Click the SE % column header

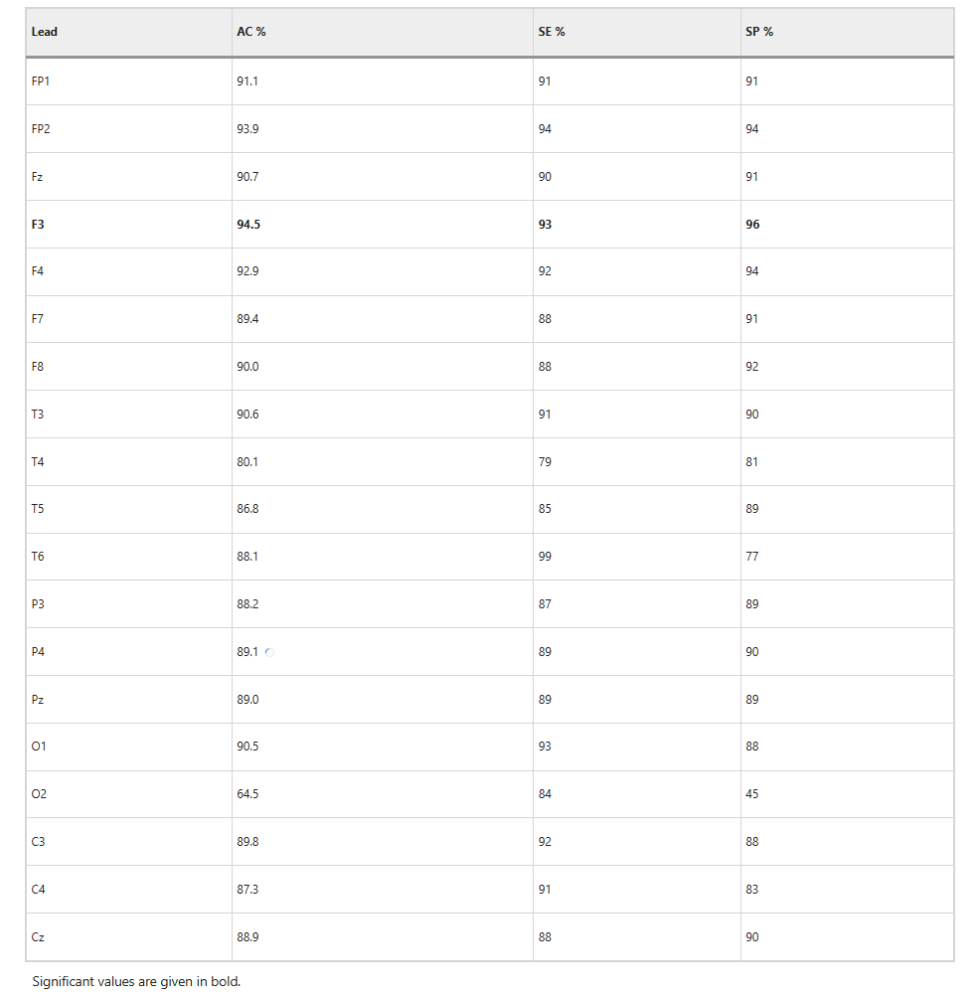point(552,32)
